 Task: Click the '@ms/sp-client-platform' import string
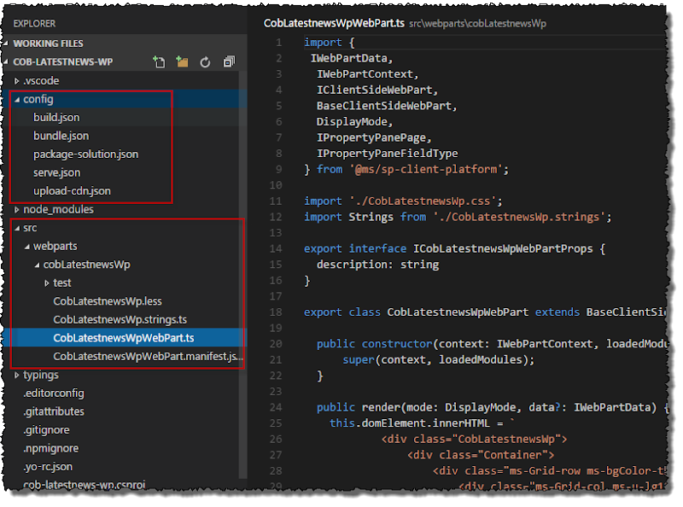coord(426,170)
